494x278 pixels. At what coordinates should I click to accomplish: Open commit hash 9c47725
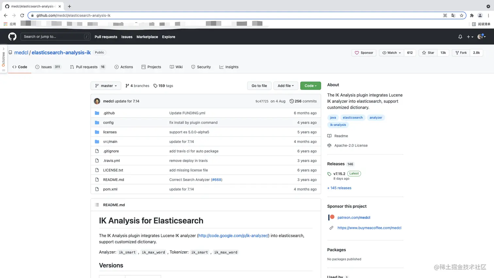[262, 101]
